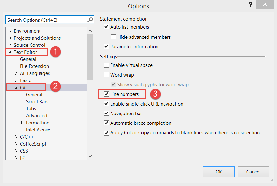The width and height of the screenshot is (277, 186).
Task: Collapse the C# node arrow
Action: [16, 87]
